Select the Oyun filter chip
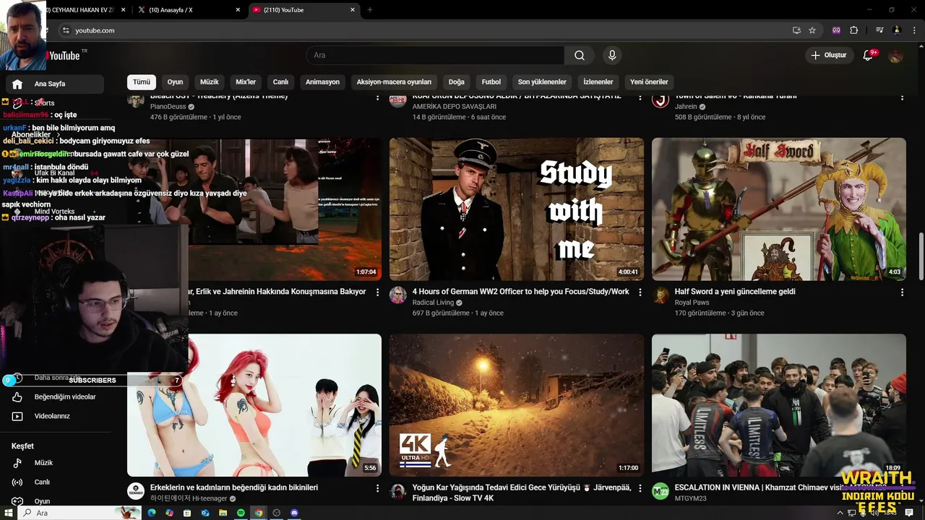This screenshot has width=925, height=520. [x=176, y=82]
